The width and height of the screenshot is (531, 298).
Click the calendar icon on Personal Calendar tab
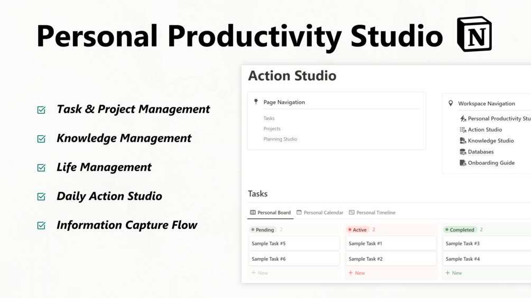click(x=299, y=213)
